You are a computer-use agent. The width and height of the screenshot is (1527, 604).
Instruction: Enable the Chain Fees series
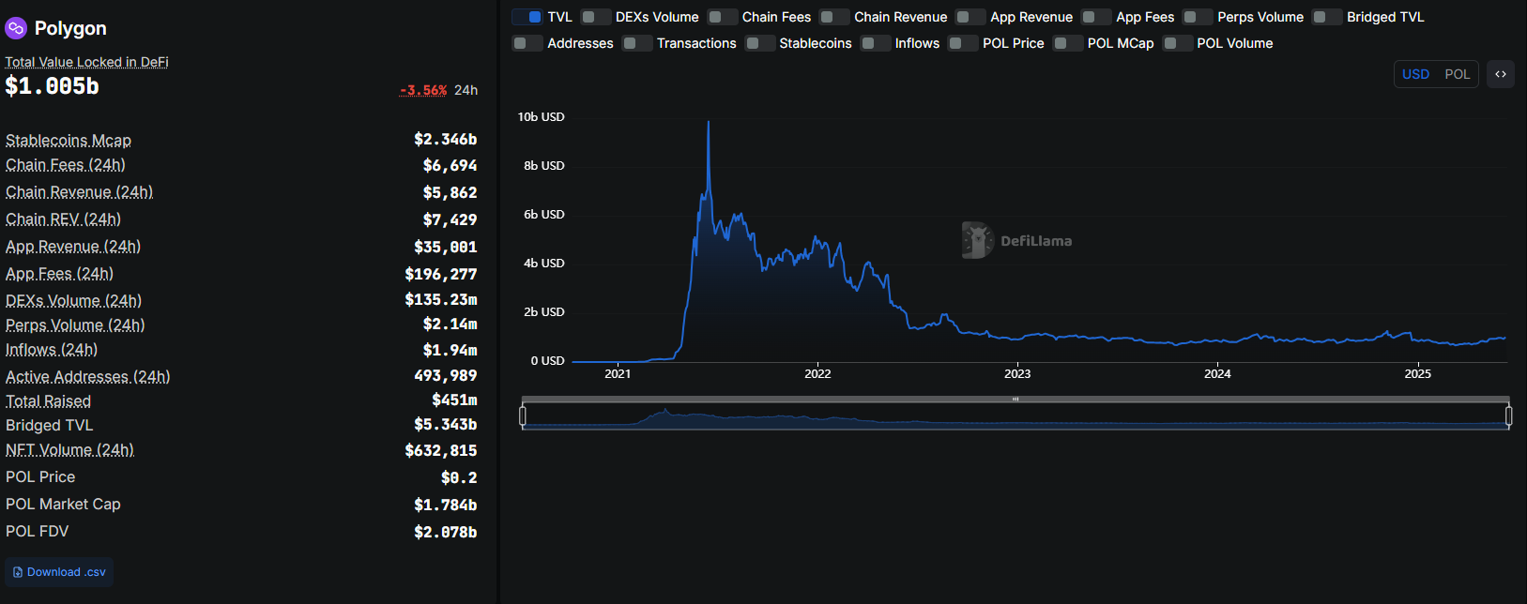723,17
